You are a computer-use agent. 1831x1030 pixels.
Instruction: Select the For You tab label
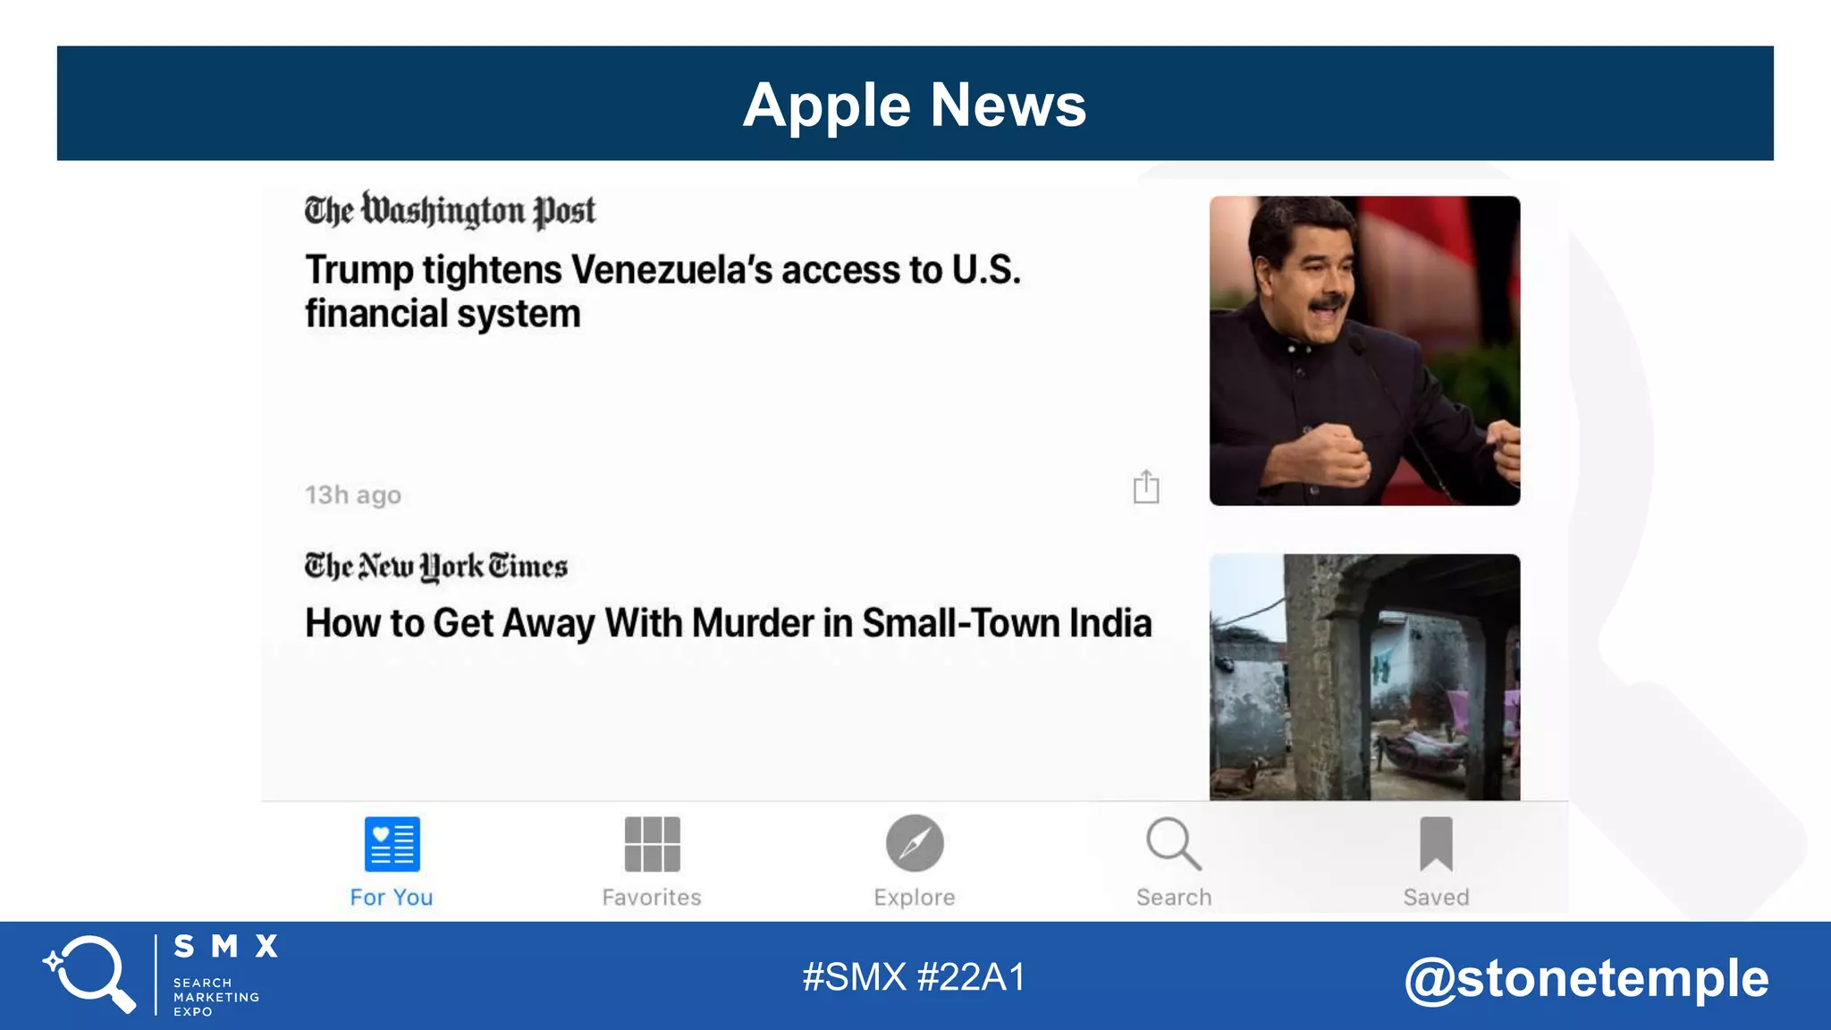(x=392, y=897)
